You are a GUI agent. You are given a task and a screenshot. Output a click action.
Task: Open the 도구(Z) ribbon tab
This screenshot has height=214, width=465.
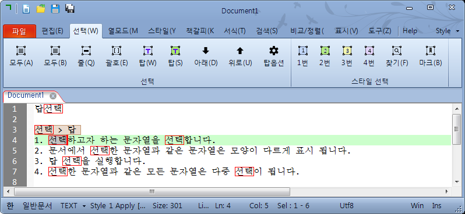(x=379, y=31)
